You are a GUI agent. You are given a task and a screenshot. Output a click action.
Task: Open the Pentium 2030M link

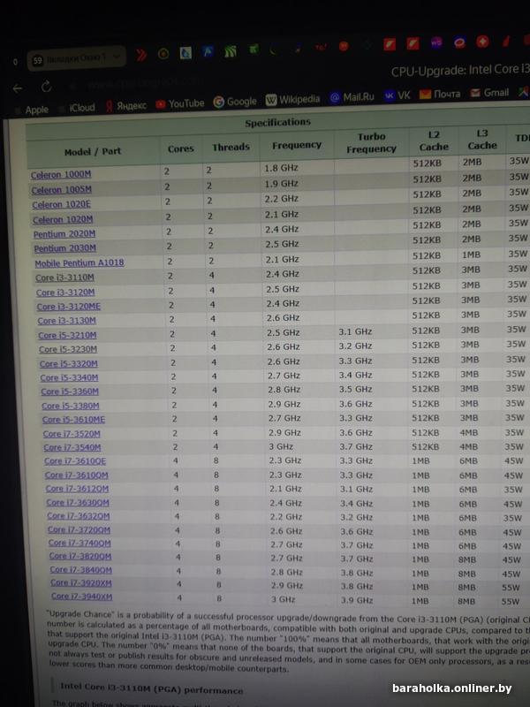(64, 248)
